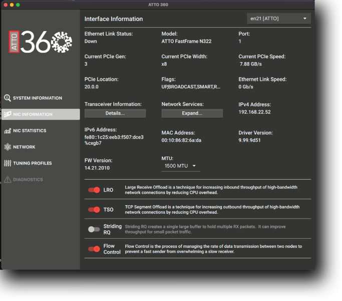Viewport: 342px width, 301px height.
Task: Open System Information section
Action: (x=41, y=98)
